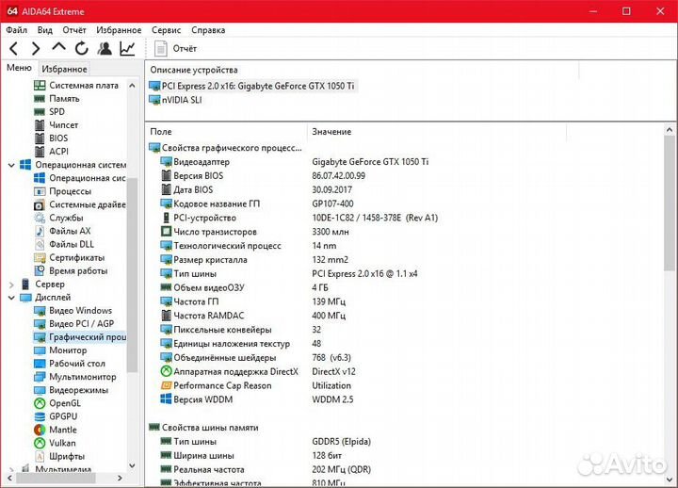678x488 pixels.
Task: Open the Сервис menu
Action: [166, 30]
